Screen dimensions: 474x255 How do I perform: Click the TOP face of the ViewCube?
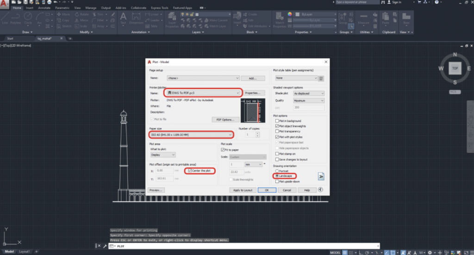(x=455, y=68)
